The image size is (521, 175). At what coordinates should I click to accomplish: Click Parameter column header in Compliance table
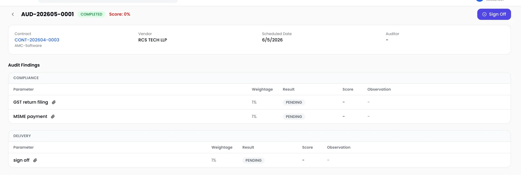(x=23, y=90)
